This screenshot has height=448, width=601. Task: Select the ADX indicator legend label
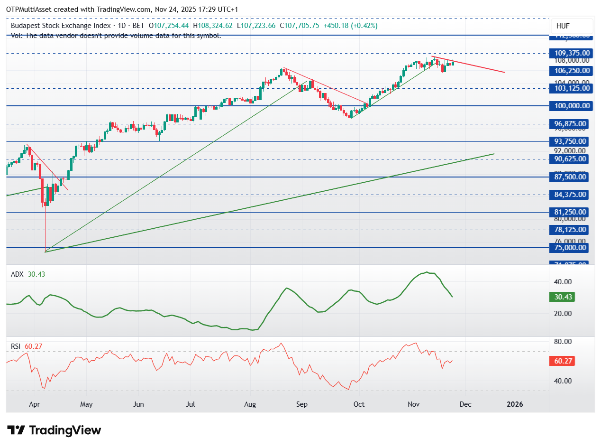(x=17, y=274)
